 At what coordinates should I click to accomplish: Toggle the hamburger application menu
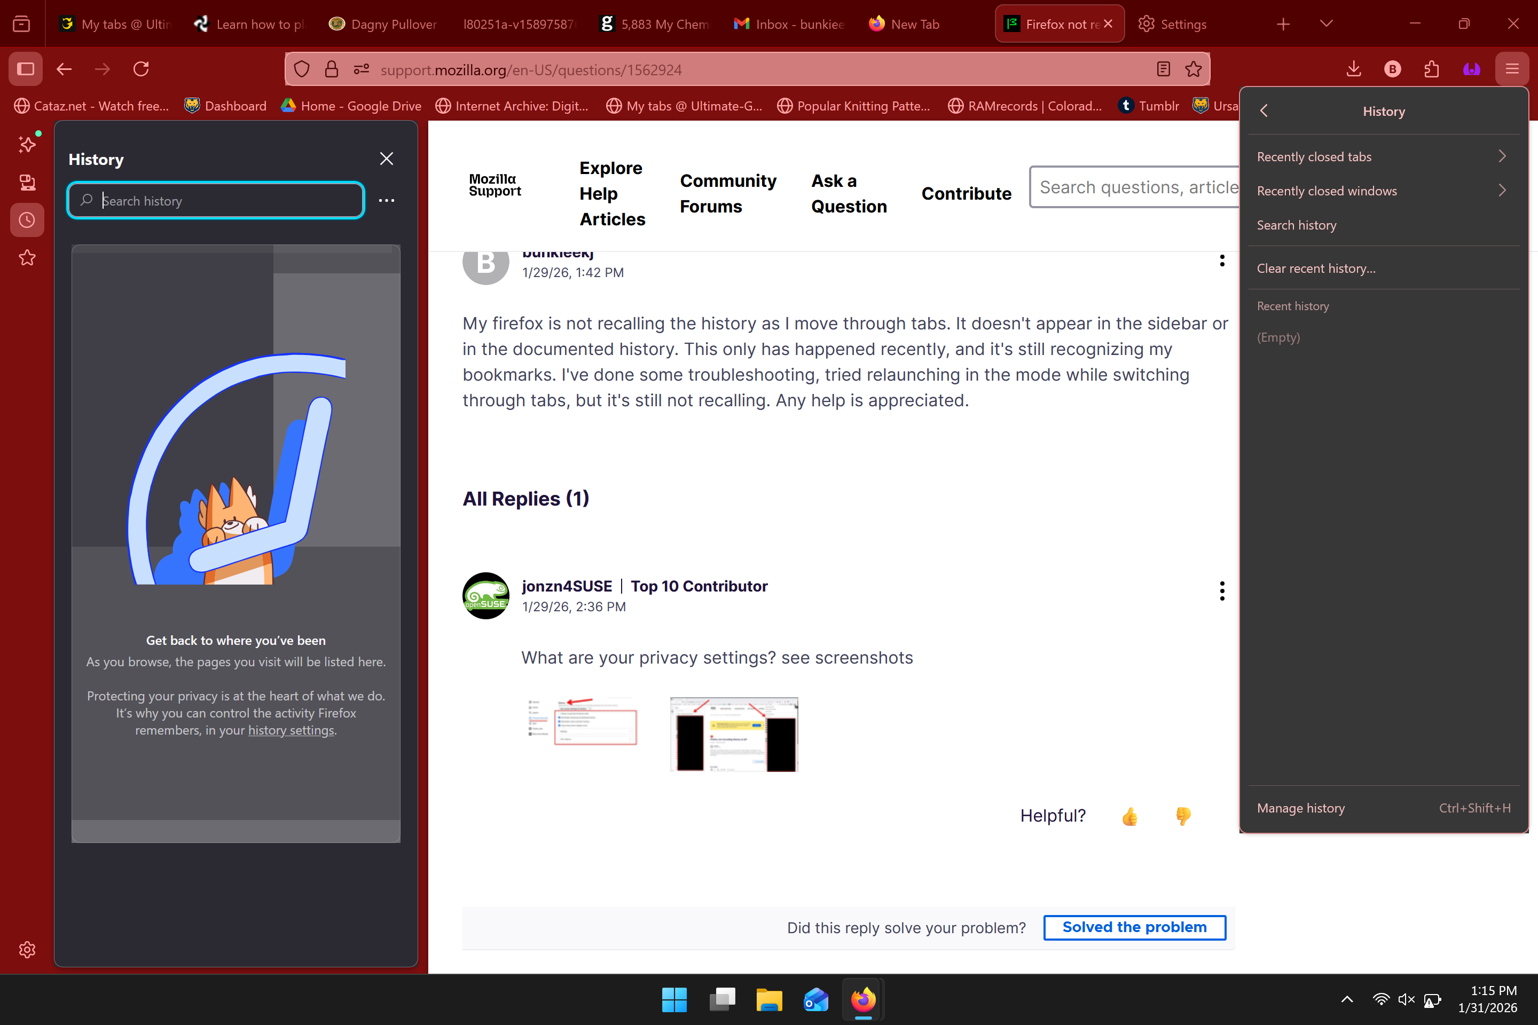pyautogui.click(x=1512, y=69)
